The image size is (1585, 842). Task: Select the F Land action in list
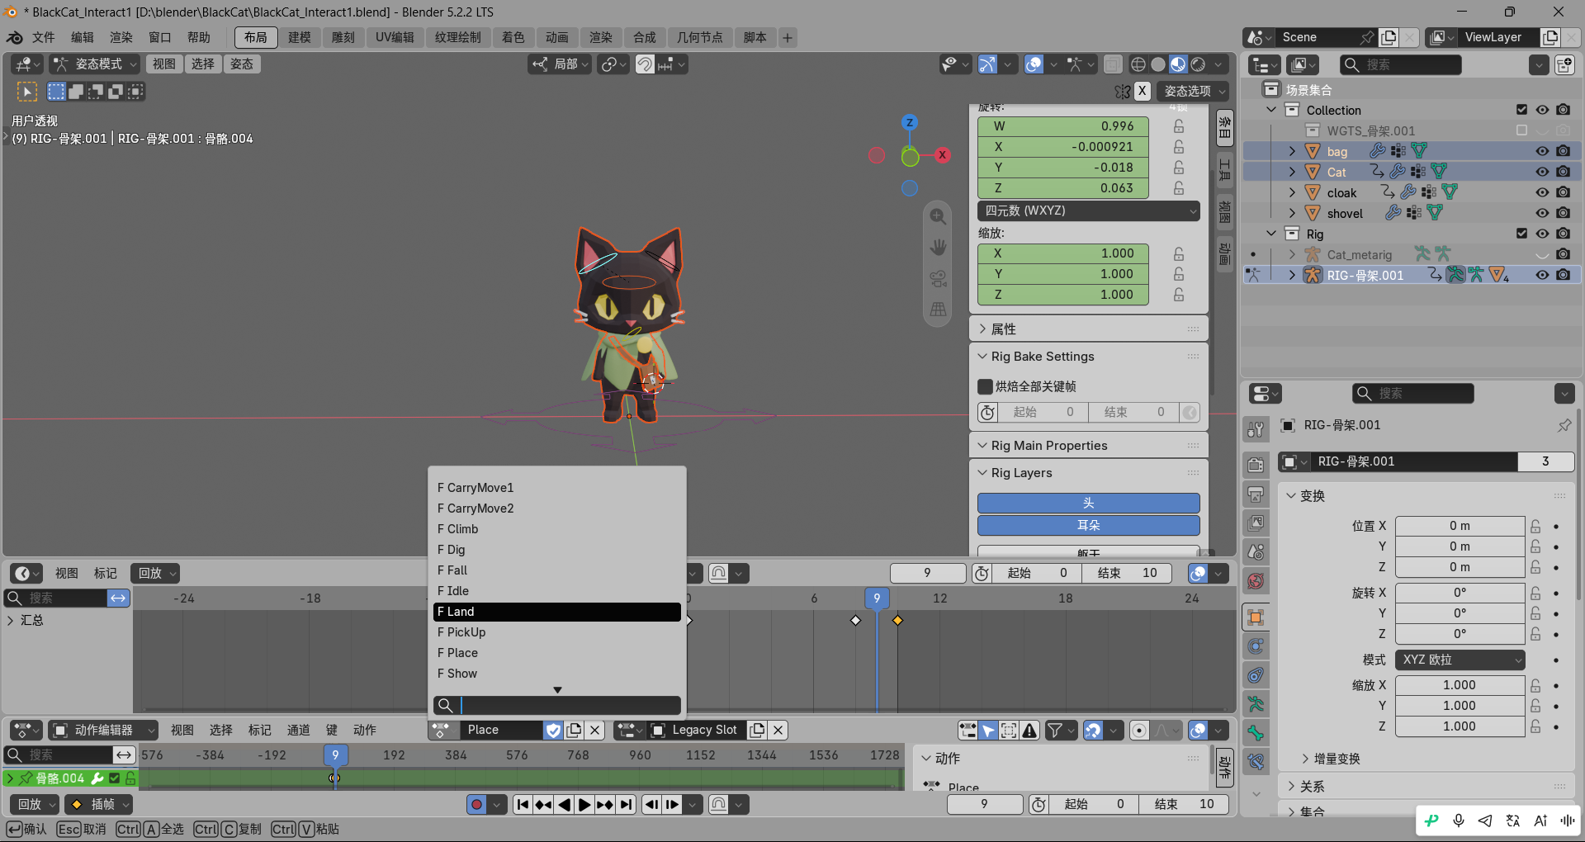click(556, 612)
